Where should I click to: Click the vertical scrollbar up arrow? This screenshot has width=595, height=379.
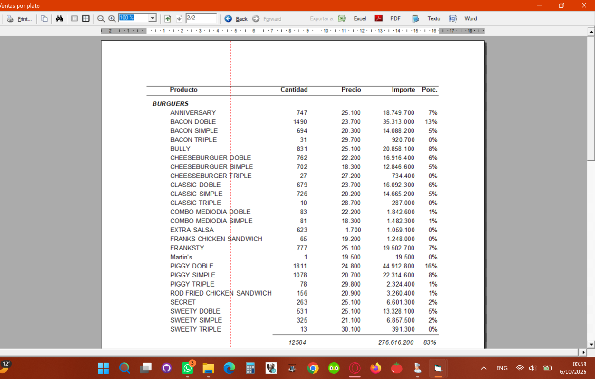(591, 32)
